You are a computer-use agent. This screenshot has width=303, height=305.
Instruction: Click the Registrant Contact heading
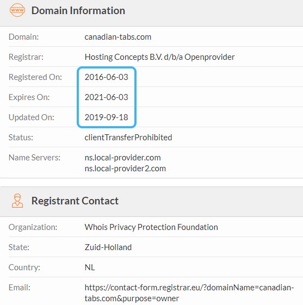[x=75, y=201]
